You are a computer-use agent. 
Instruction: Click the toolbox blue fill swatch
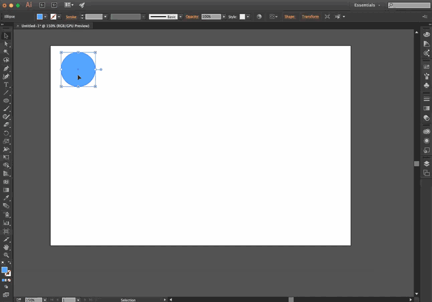click(x=5, y=270)
